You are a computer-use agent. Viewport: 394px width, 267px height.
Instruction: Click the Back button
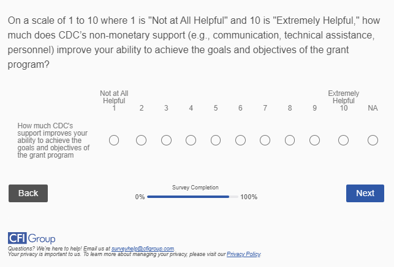click(x=28, y=193)
